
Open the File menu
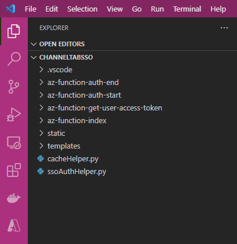pyautogui.click(x=31, y=9)
